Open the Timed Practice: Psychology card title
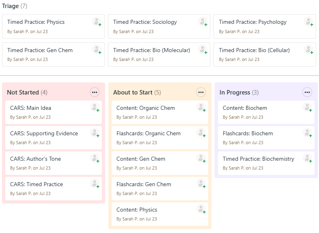This screenshot has width=319, height=233. [253, 22]
